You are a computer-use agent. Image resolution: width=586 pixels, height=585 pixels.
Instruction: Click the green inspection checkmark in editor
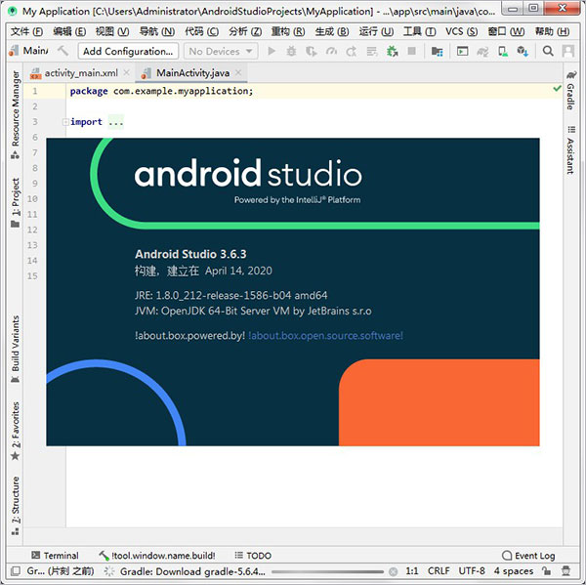[x=557, y=90]
